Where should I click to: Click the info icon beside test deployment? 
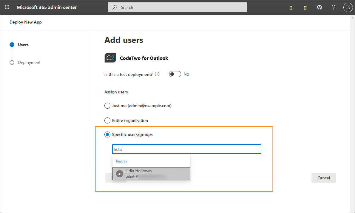(x=157, y=74)
